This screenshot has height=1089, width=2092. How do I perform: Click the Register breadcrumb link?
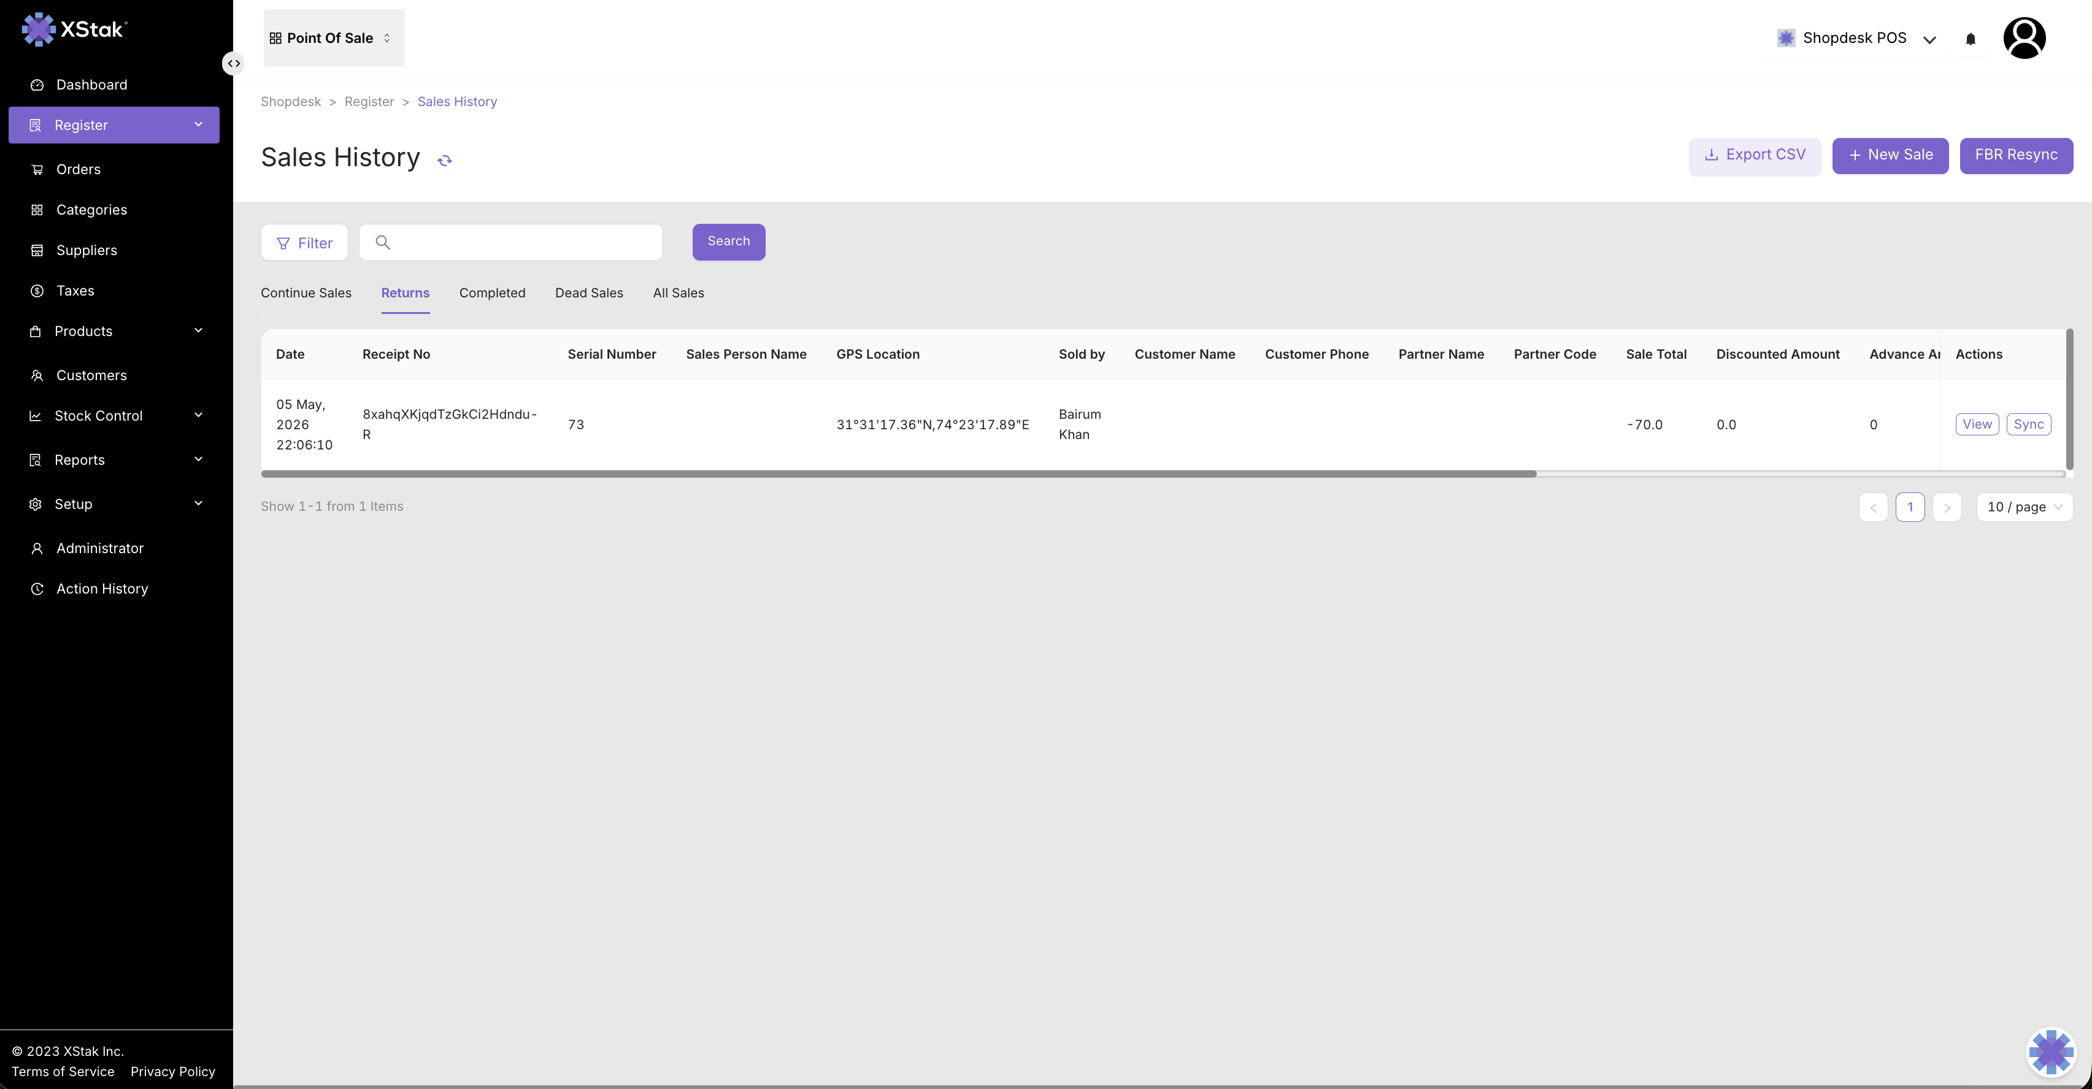pos(369,101)
